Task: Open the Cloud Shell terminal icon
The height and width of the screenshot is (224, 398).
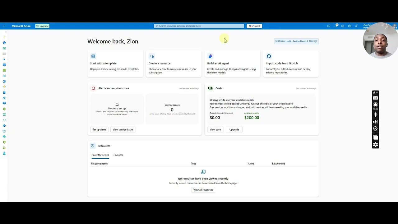Action: 329,26
